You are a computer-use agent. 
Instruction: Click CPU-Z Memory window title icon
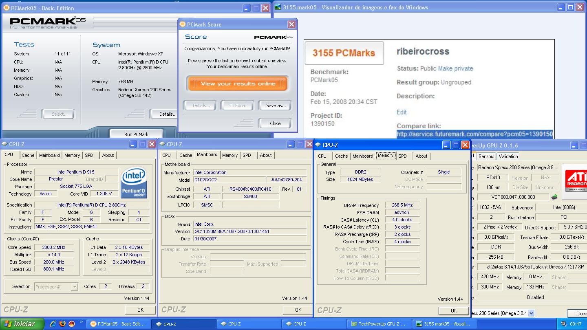[x=318, y=145]
